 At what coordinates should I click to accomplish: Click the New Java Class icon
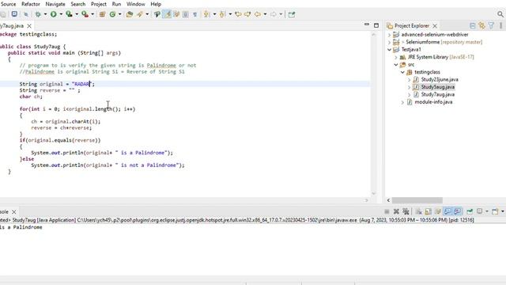112,14
